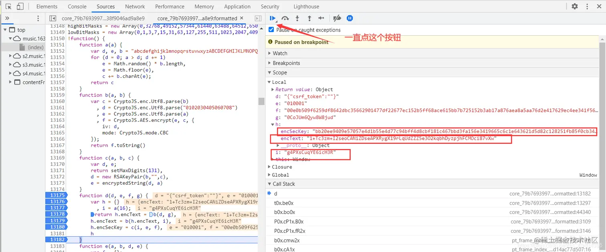Open the Security tab

point(270,6)
